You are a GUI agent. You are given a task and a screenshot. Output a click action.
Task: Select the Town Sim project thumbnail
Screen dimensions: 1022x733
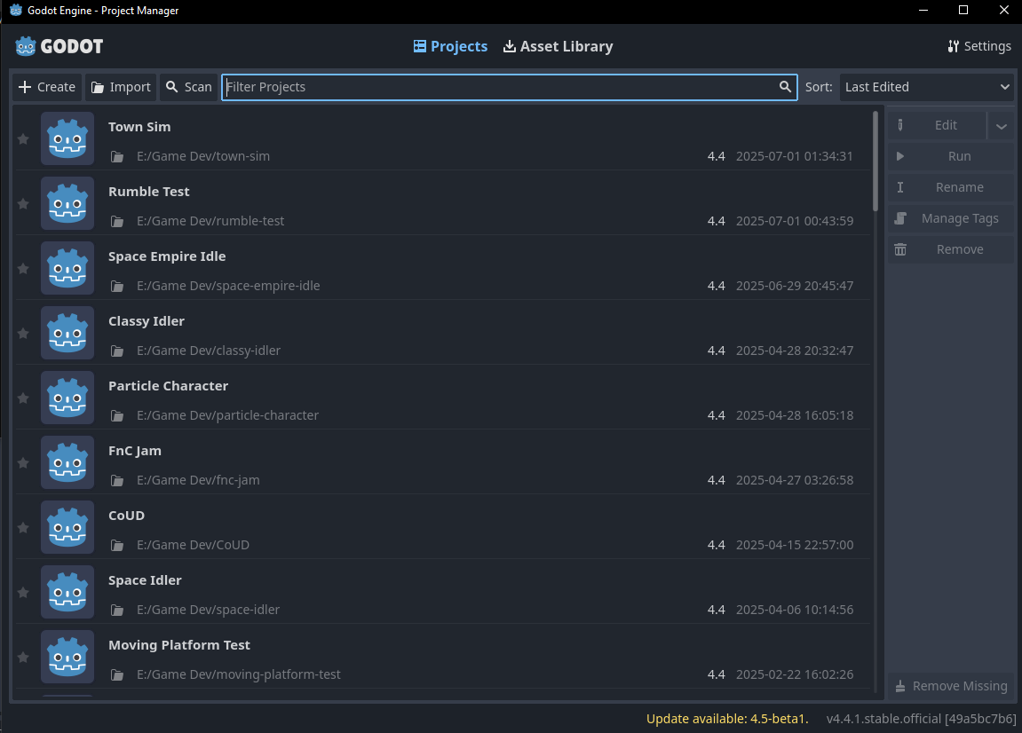[67, 138]
